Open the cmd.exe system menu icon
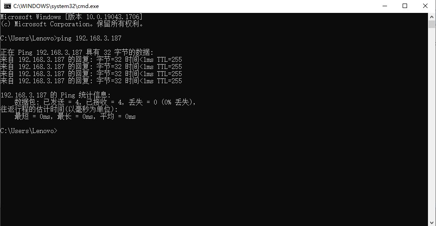 8,6
